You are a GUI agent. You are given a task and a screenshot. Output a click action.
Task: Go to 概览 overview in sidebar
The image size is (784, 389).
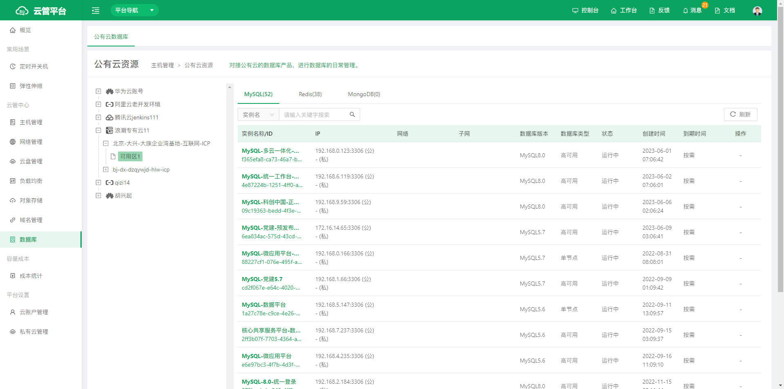click(x=41, y=30)
